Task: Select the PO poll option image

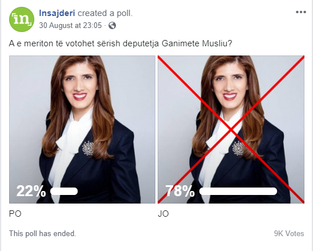Action: coord(82,129)
